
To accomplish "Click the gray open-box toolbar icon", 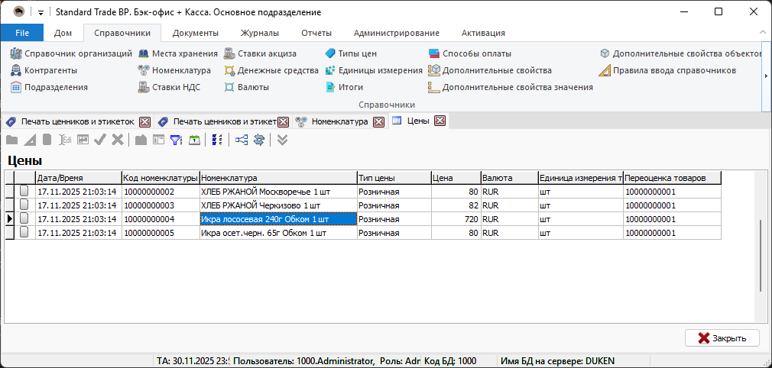I will (141, 140).
